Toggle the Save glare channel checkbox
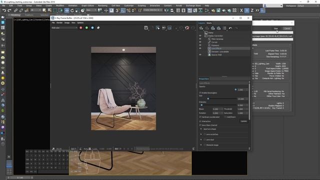 200,125
